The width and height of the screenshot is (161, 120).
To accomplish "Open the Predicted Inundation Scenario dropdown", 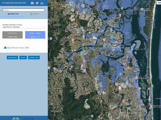I will [x=24, y=27].
